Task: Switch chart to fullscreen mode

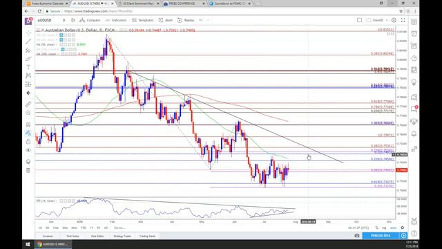Action: click(403, 20)
